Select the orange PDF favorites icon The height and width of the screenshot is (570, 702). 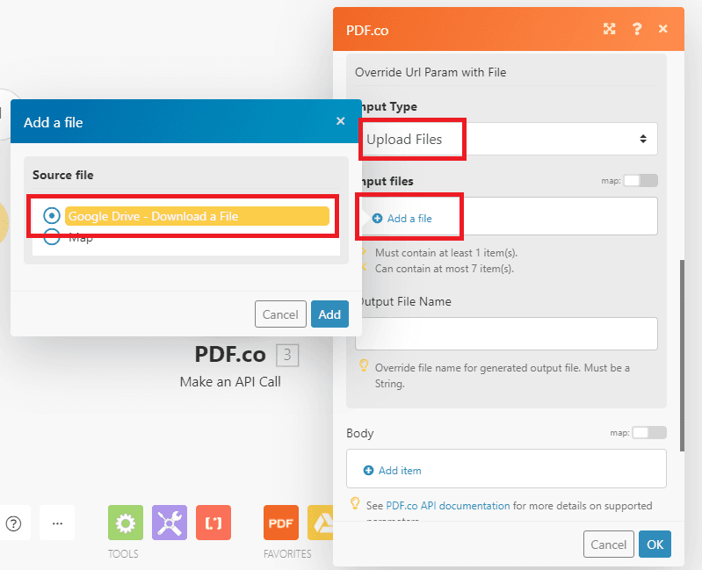tap(280, 523)
